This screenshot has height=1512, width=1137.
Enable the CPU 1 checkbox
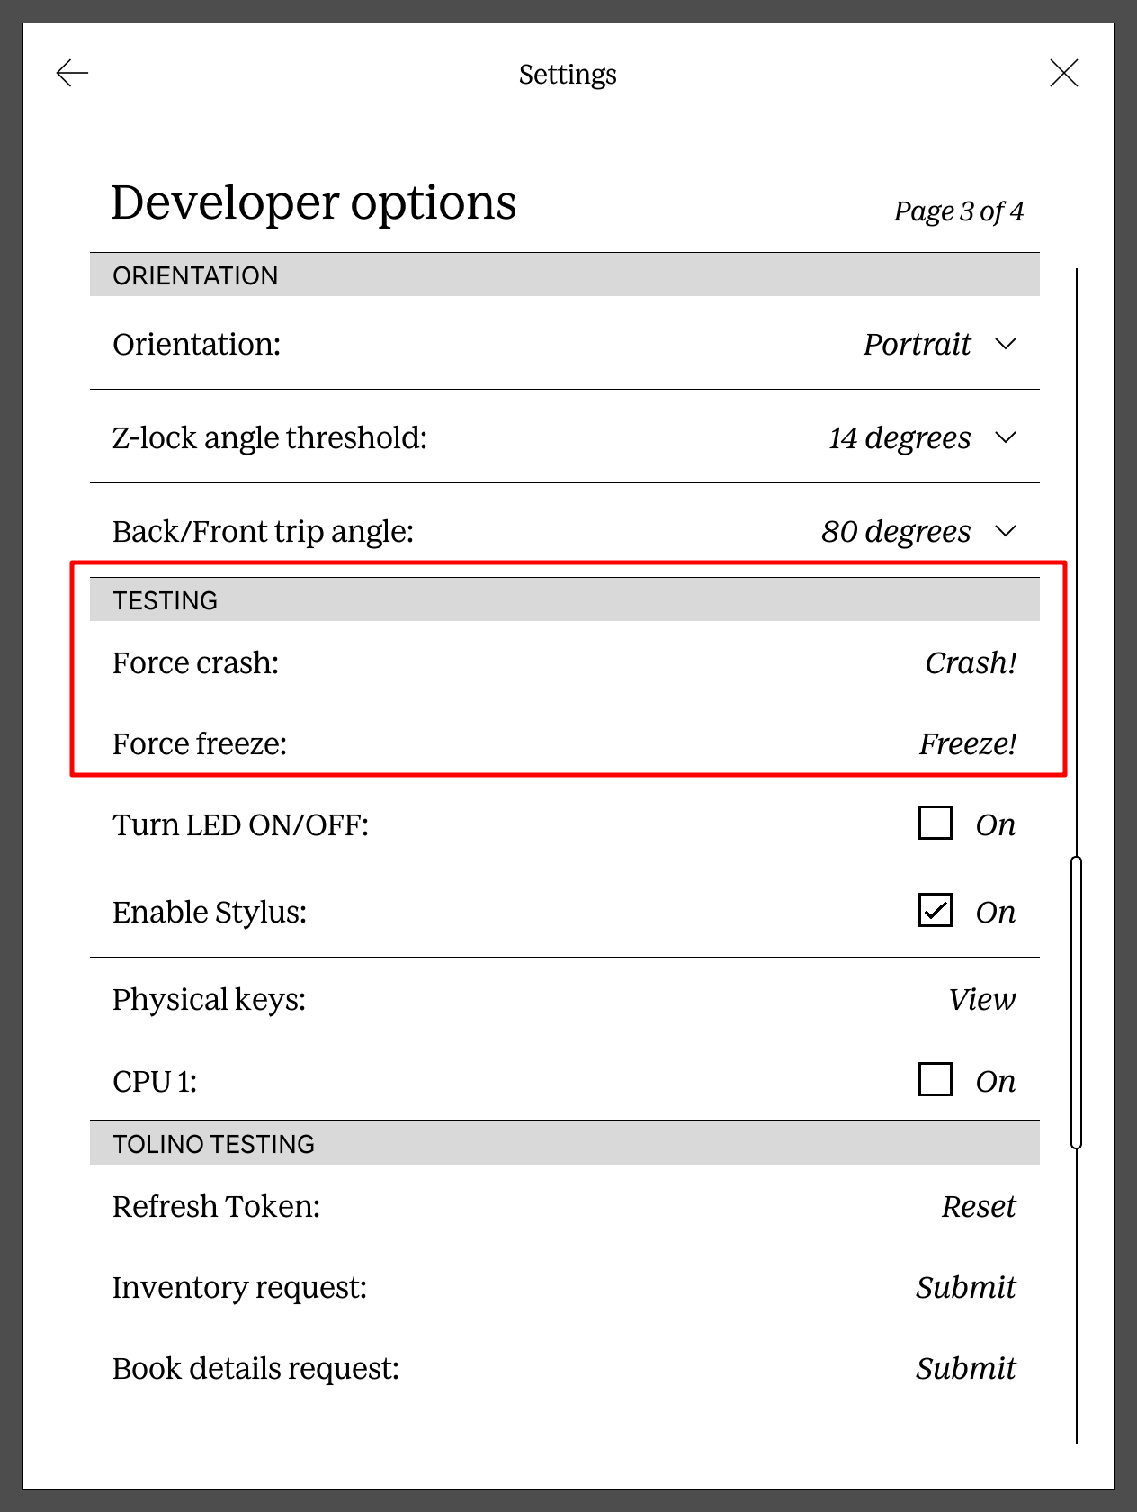coord(936,1079)
